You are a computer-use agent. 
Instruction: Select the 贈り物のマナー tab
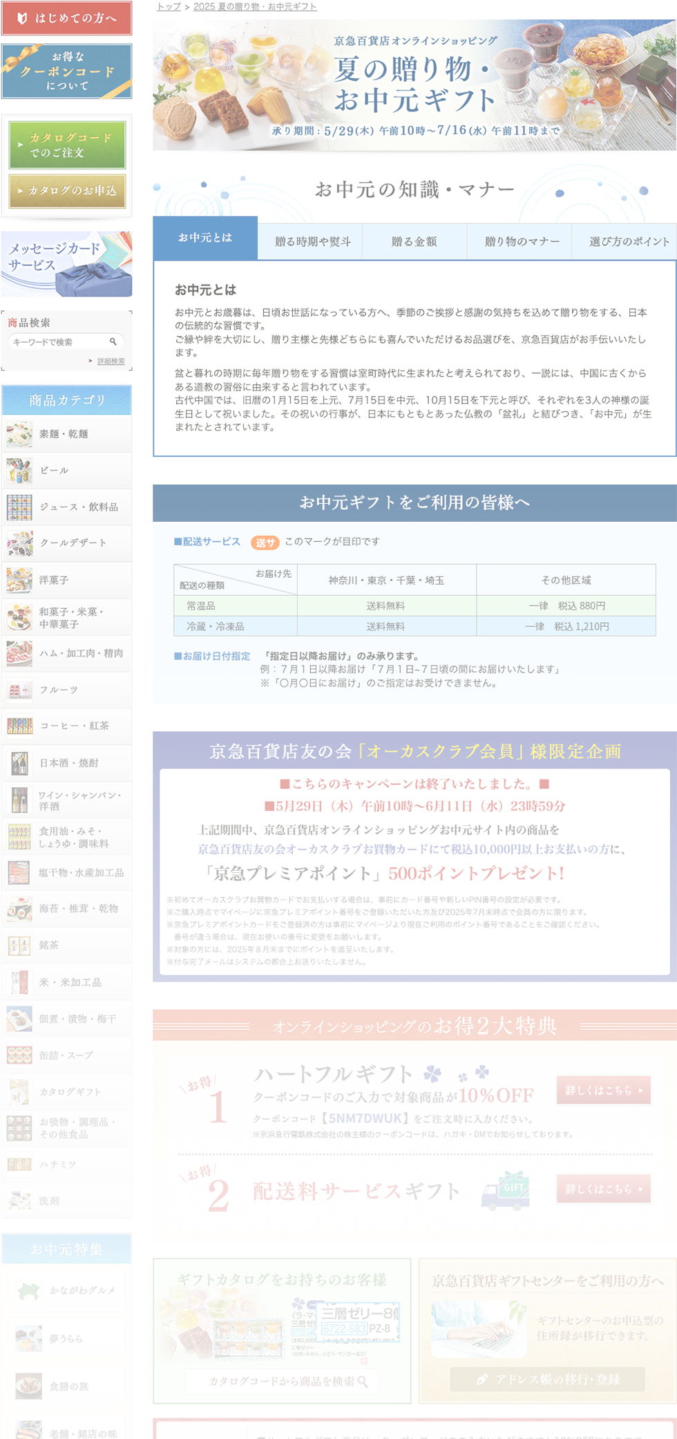[x=522, y=242]
